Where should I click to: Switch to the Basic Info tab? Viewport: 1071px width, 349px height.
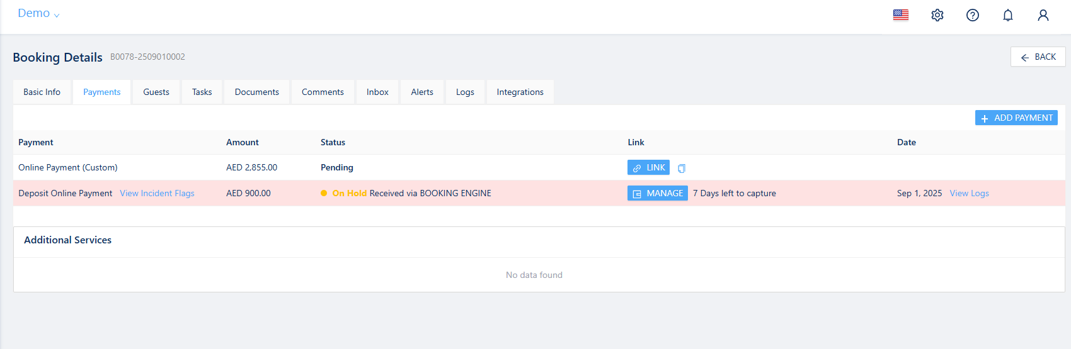tap(42, 92)
